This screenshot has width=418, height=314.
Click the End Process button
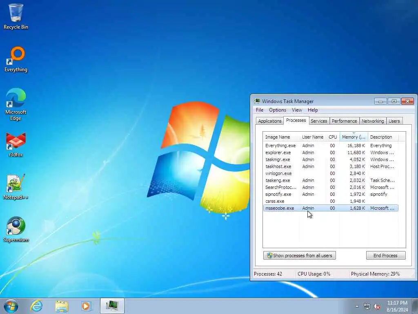click(386, 256)
